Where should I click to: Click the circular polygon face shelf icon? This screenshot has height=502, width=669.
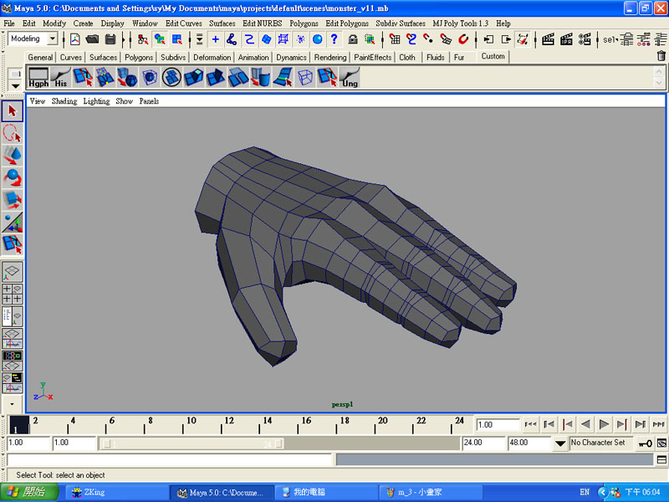pos(171,77)
